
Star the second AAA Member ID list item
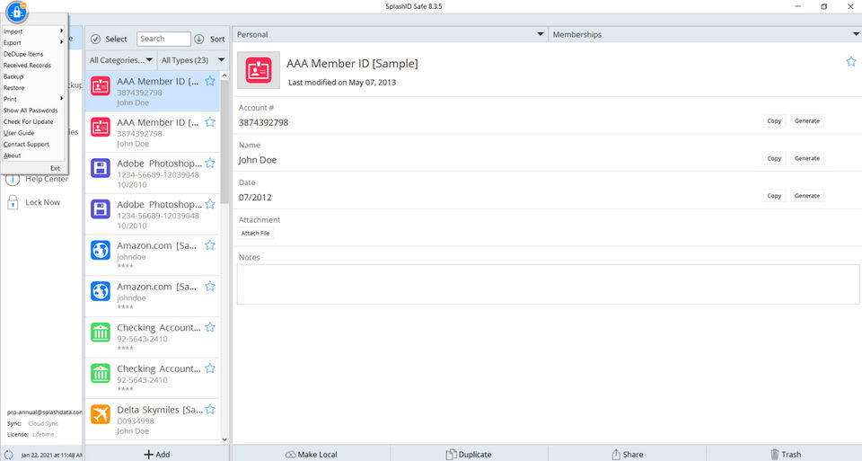tap(210, 122)
